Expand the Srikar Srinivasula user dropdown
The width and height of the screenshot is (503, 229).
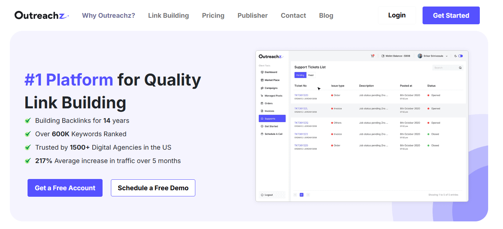pos(446,56)
